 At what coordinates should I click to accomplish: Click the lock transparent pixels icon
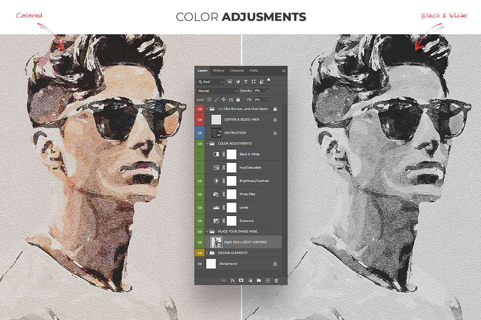[x=209, y=100]
